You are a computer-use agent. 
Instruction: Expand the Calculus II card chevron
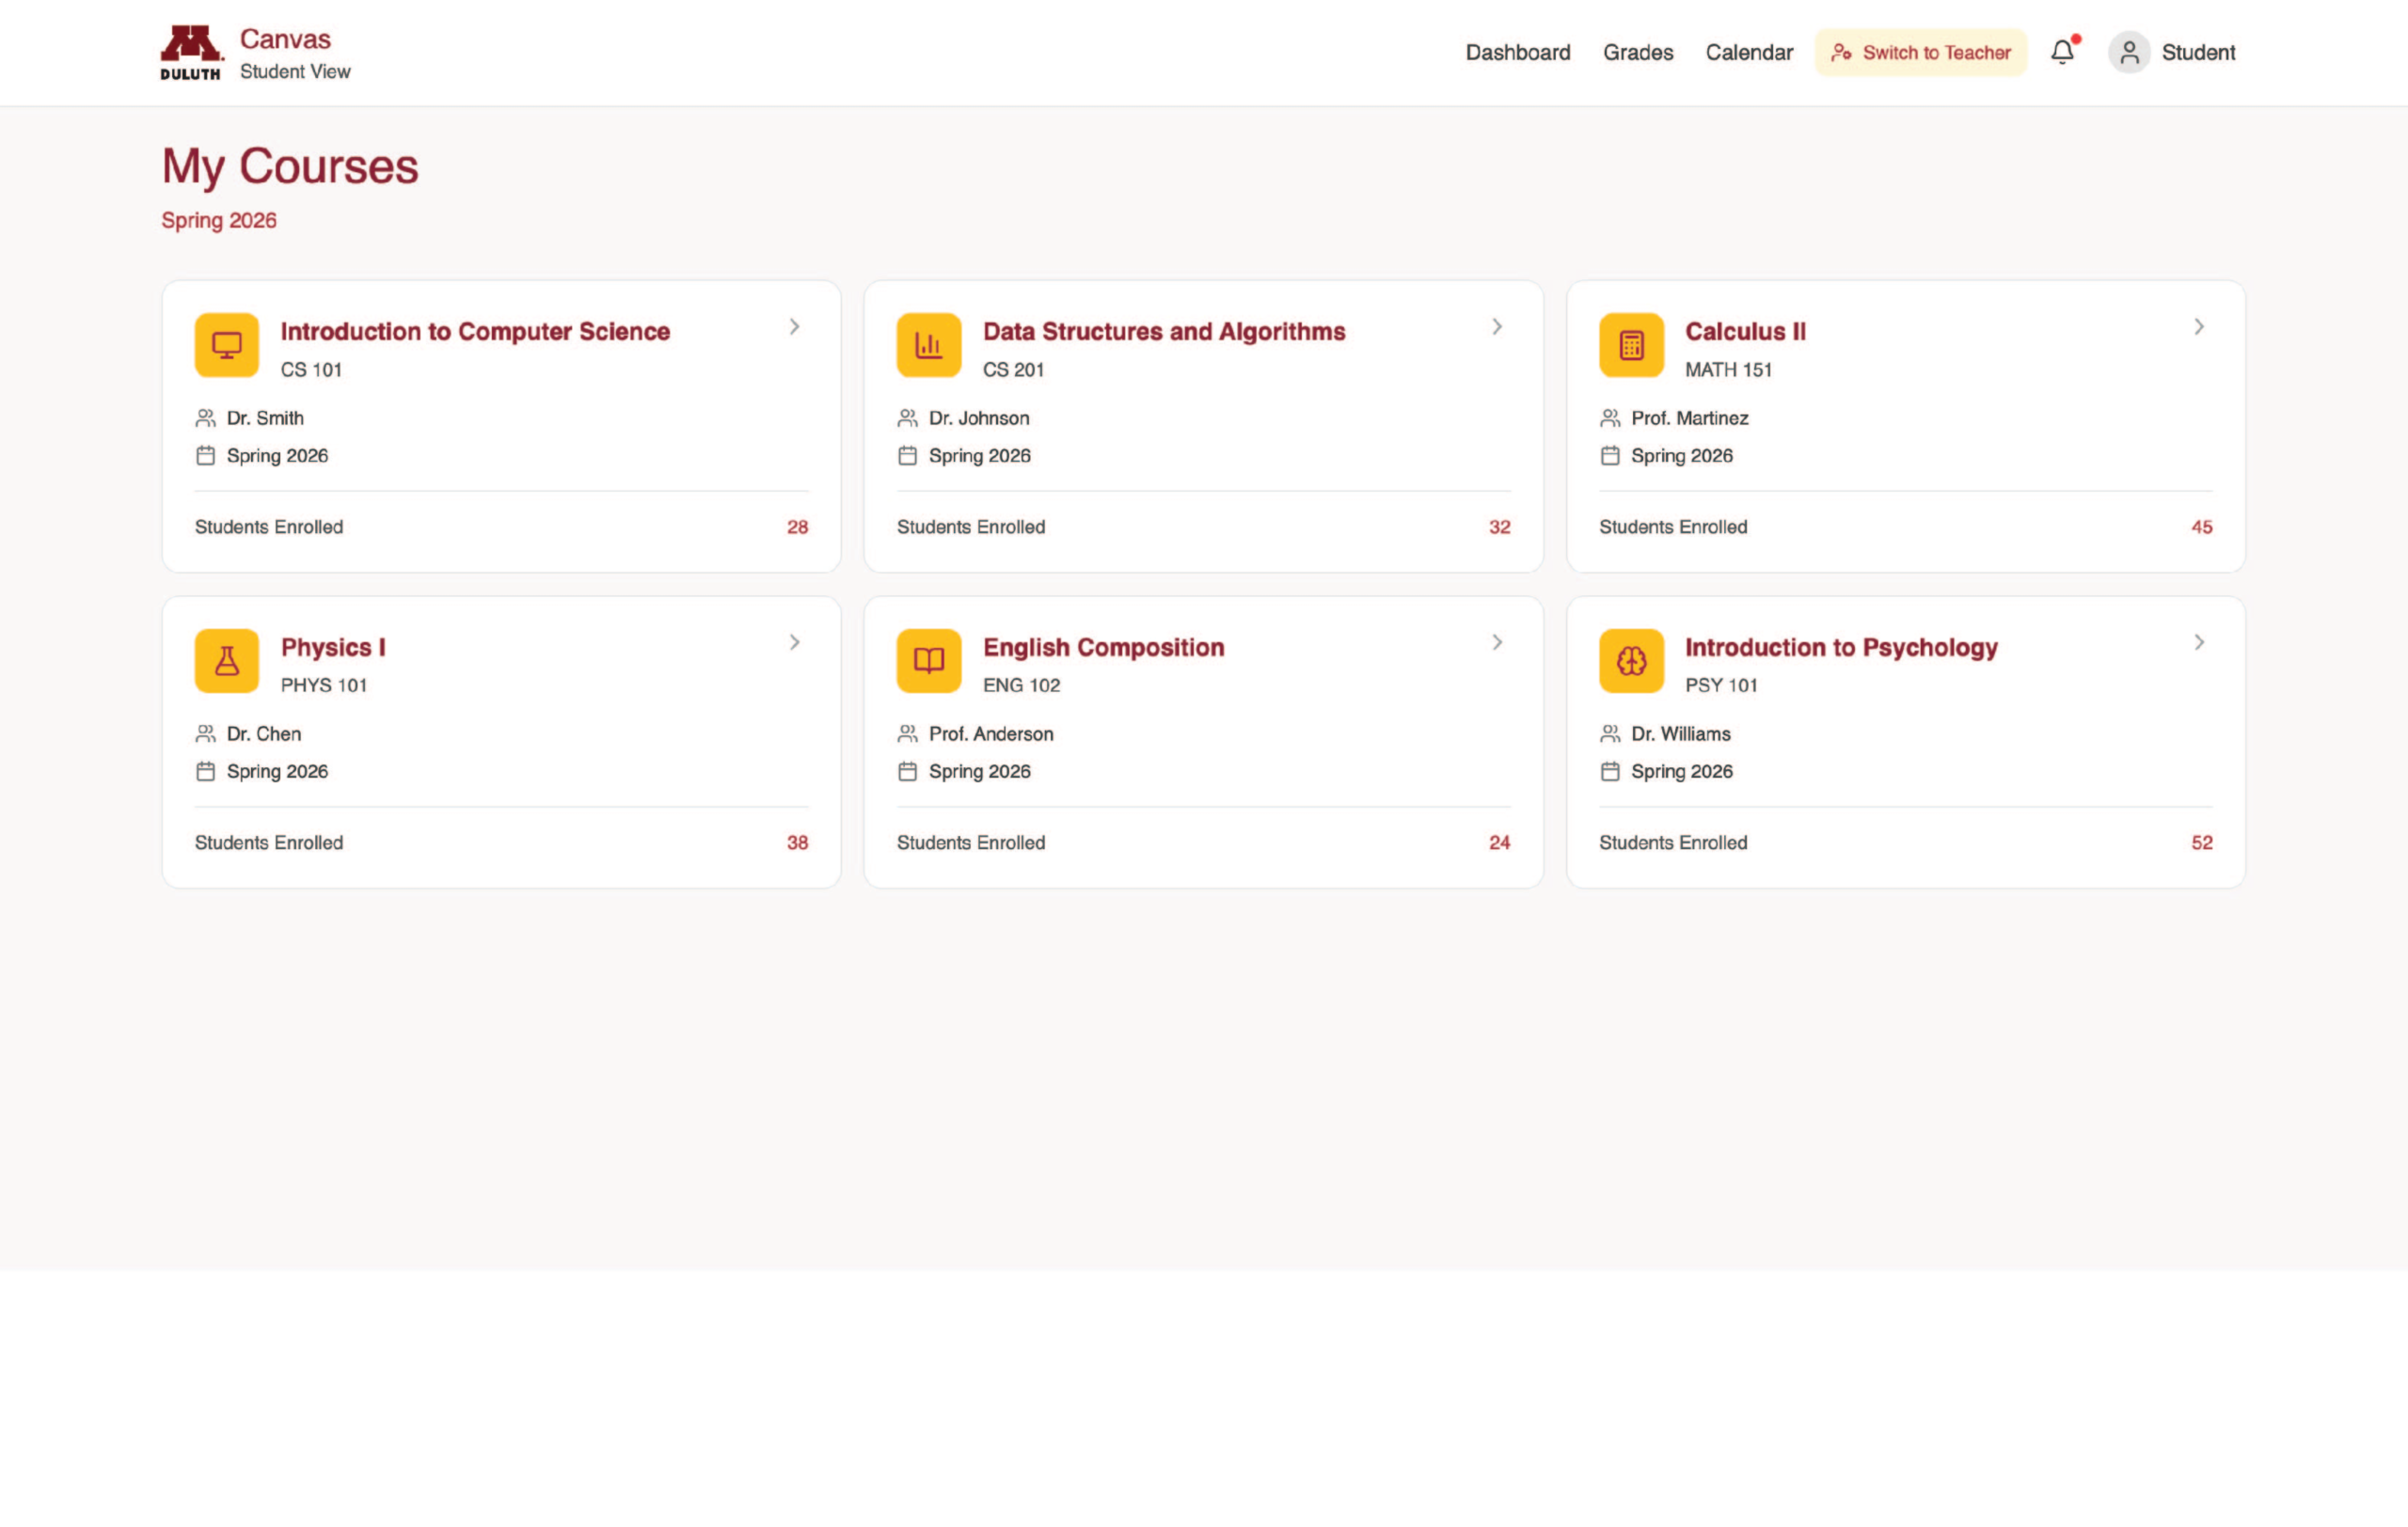point(2198,327)
